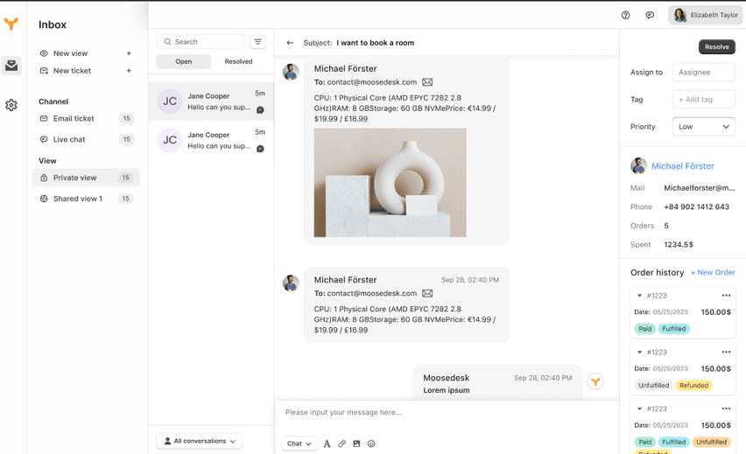Open the chat bubble icon in header
This screenshot has height=454, width=746.
pyautogui.click(x=650, y=15)
